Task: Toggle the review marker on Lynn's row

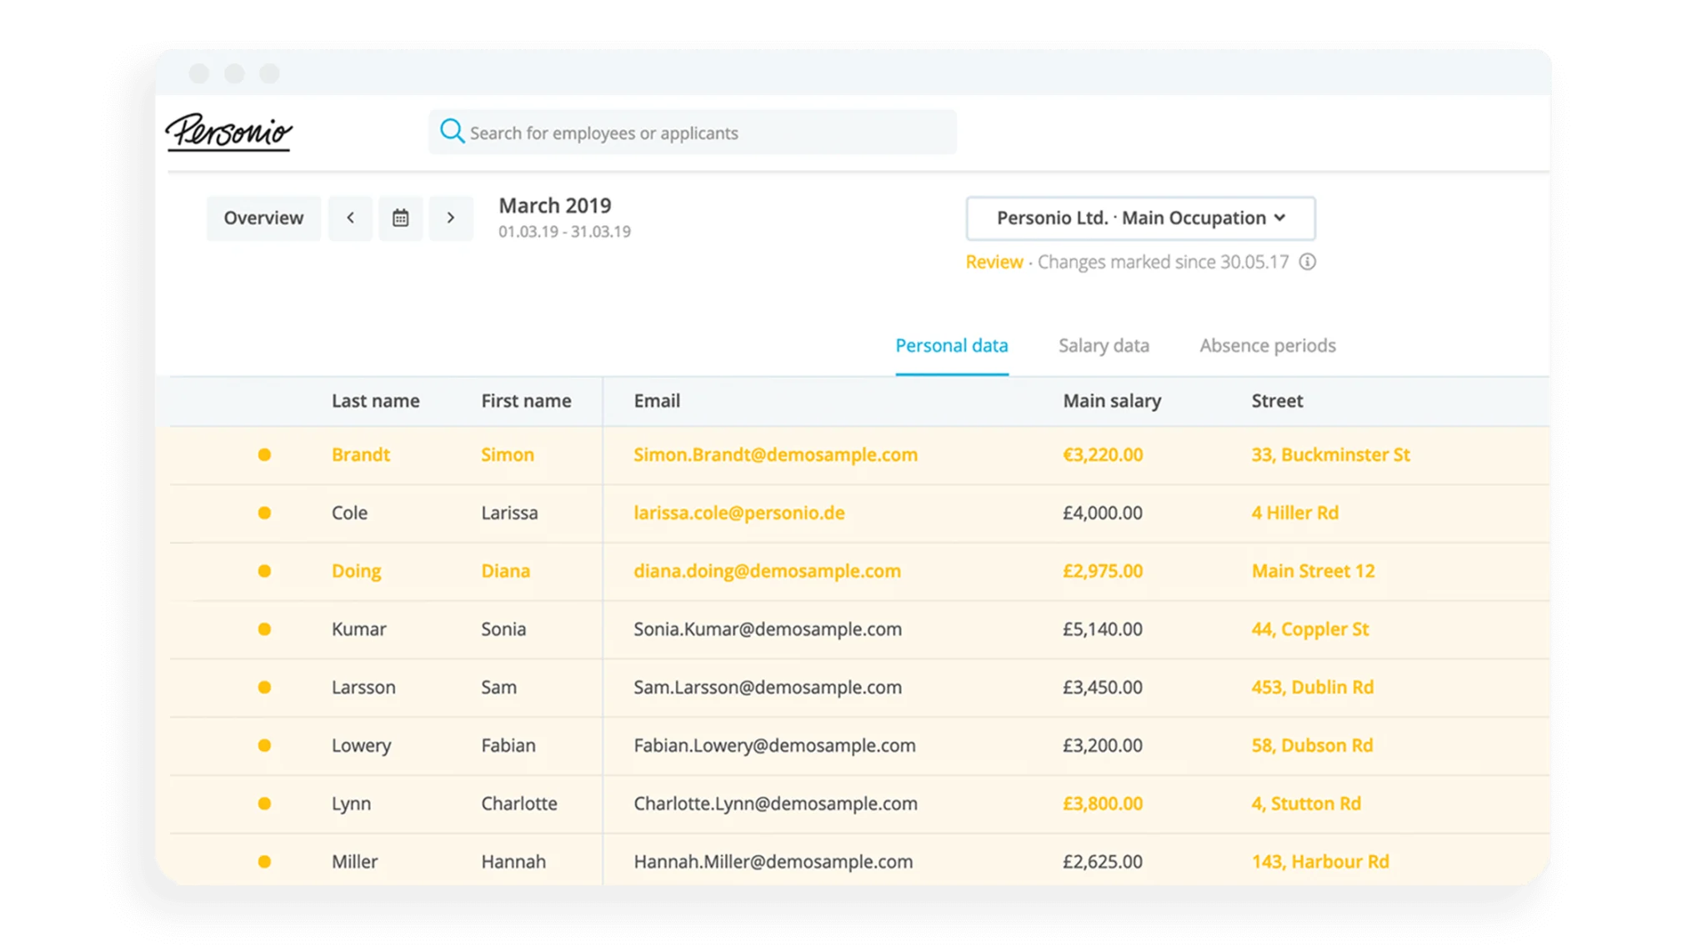Action: coord(264,804)
